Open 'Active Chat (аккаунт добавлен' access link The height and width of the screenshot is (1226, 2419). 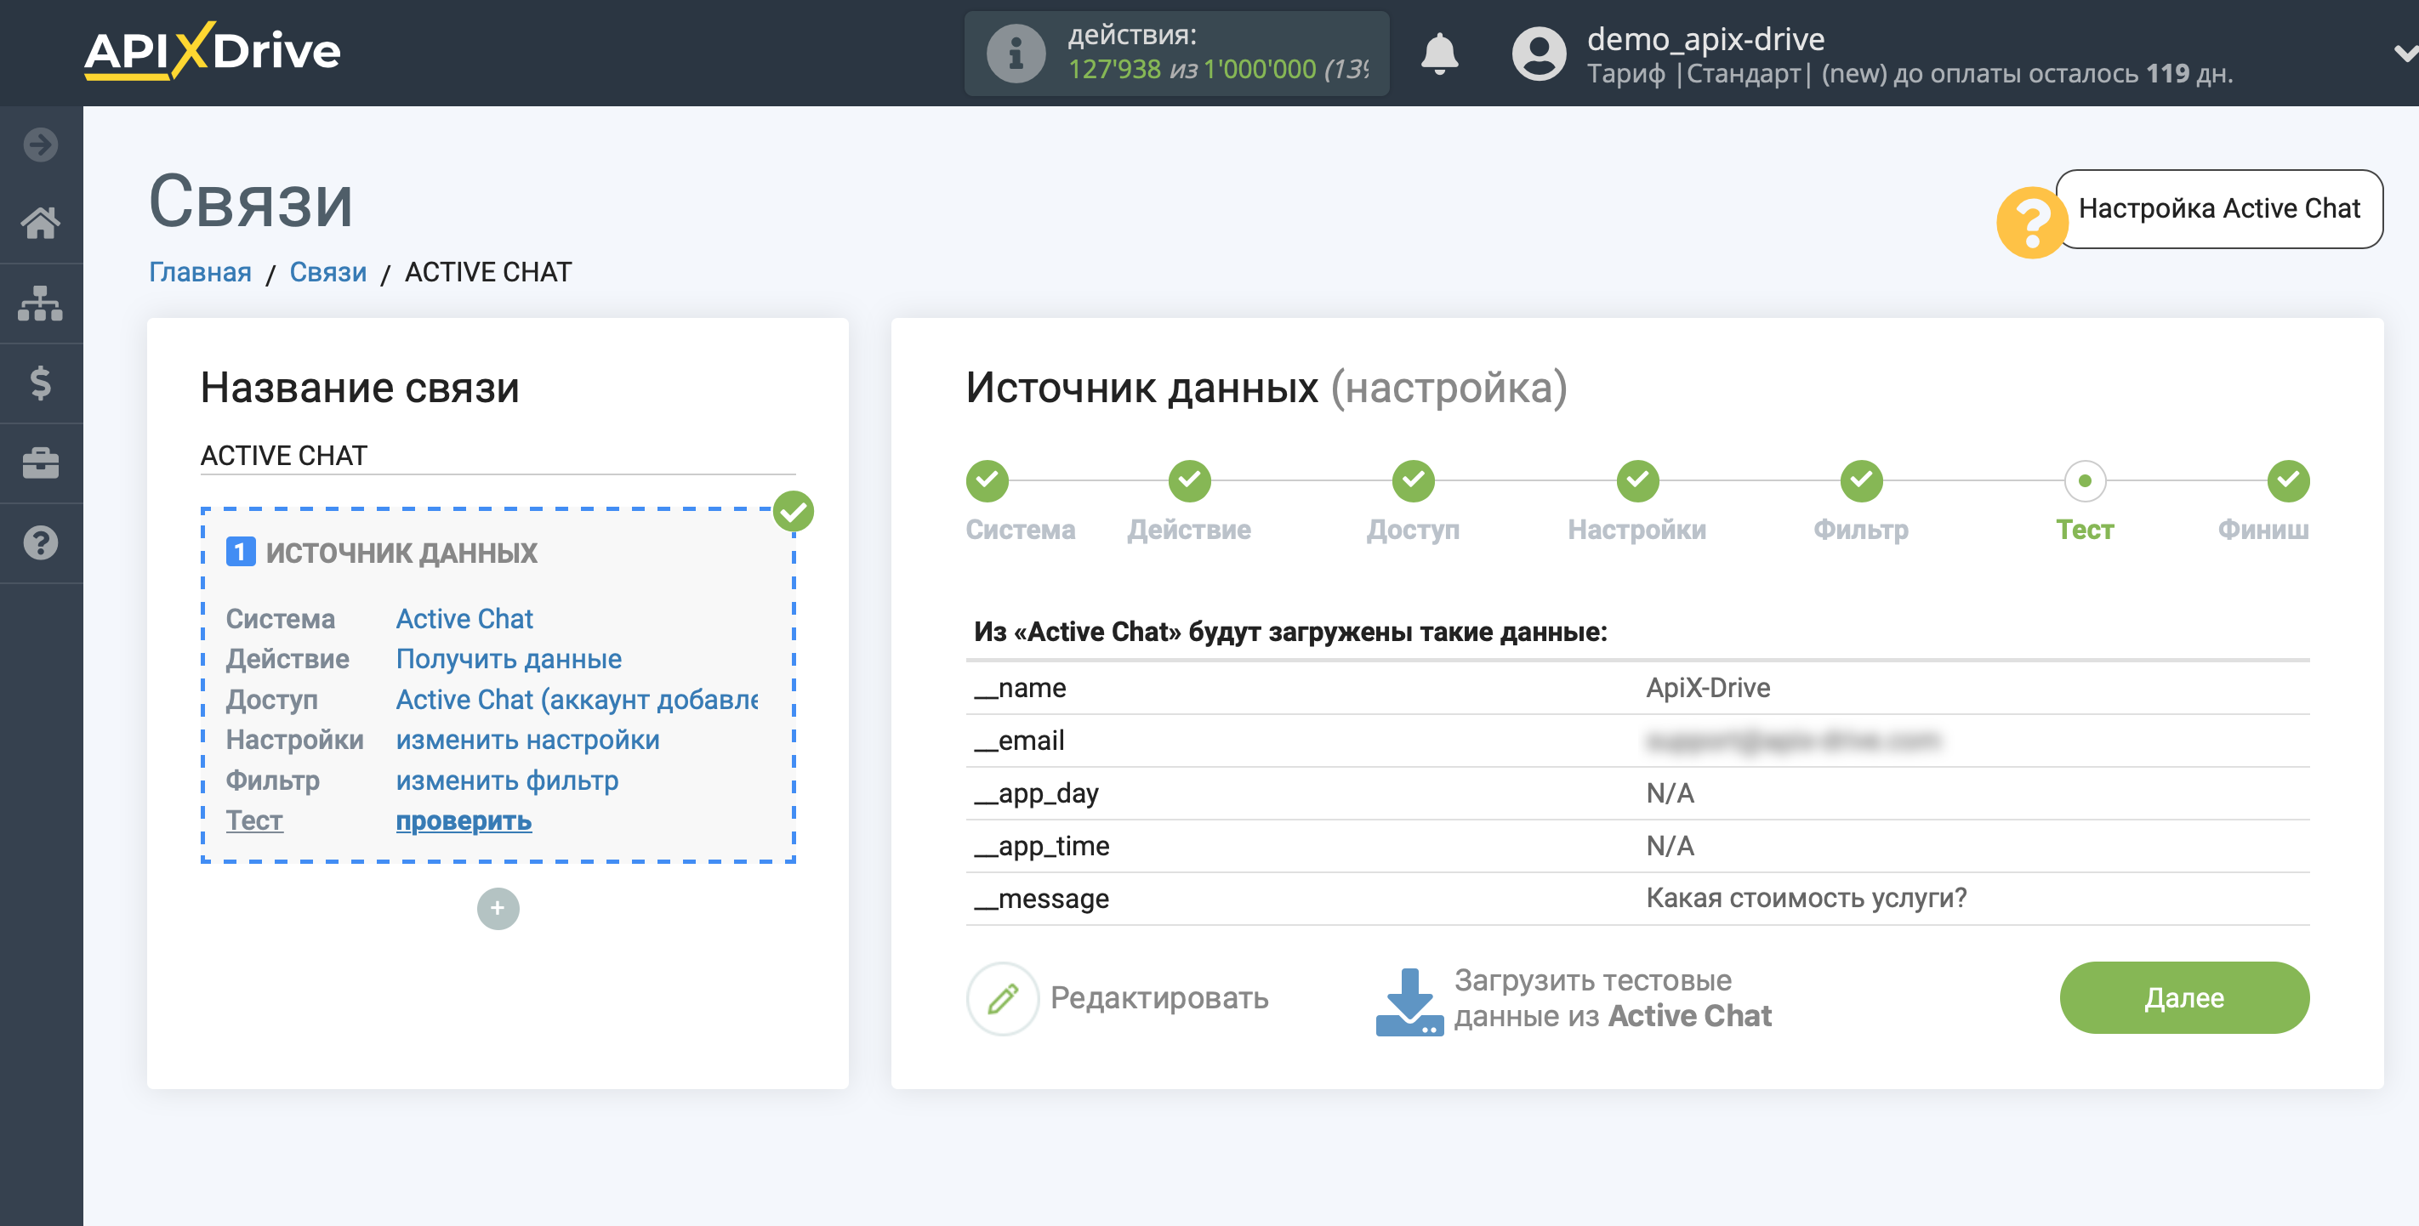pyautogui.click(x=577, y=700)
